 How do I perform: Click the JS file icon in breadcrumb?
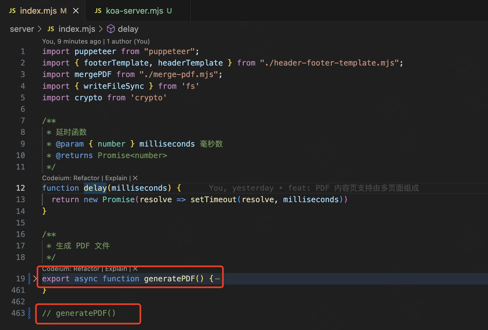click(x=51, y=29)
